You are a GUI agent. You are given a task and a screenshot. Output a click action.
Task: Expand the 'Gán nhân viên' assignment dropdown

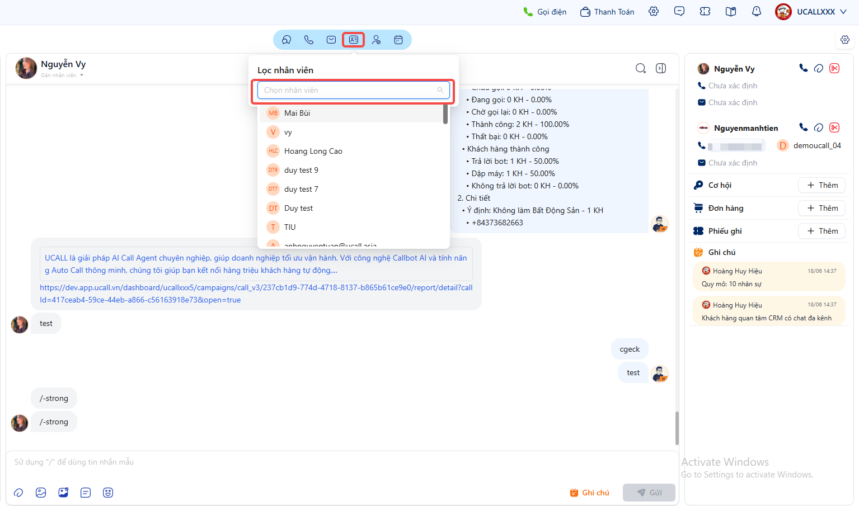coord(62,75)
